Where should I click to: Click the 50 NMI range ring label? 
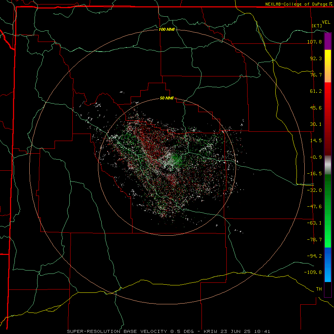coord(167,98)
